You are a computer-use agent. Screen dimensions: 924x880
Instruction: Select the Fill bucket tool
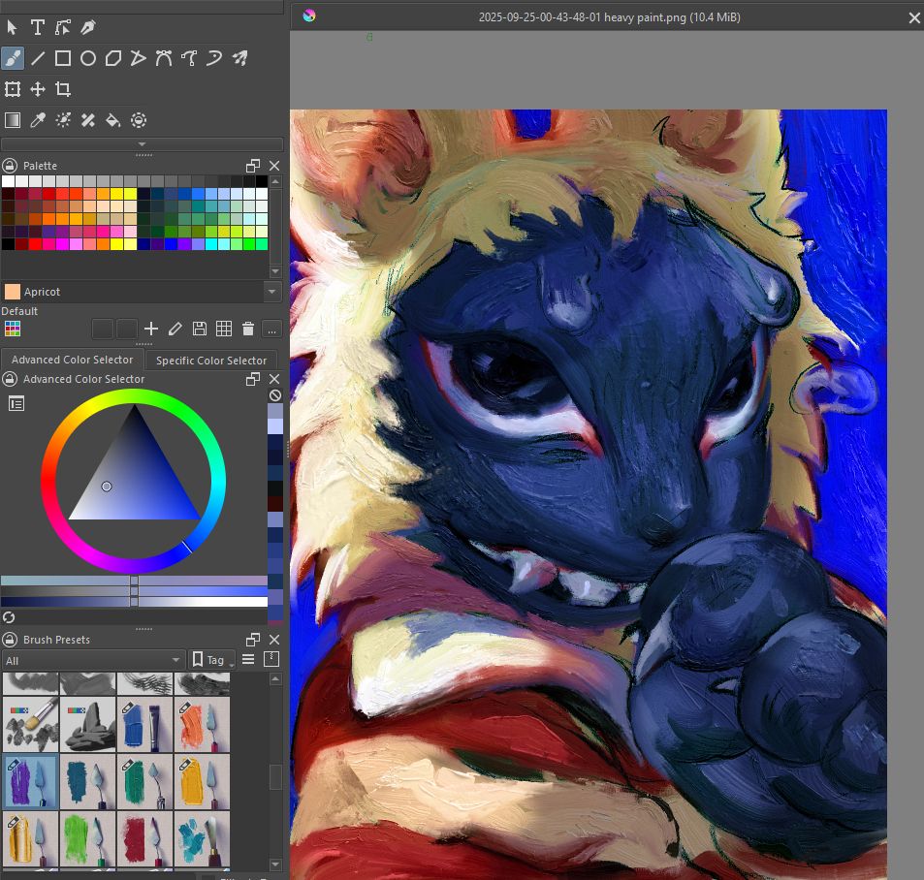113,120
